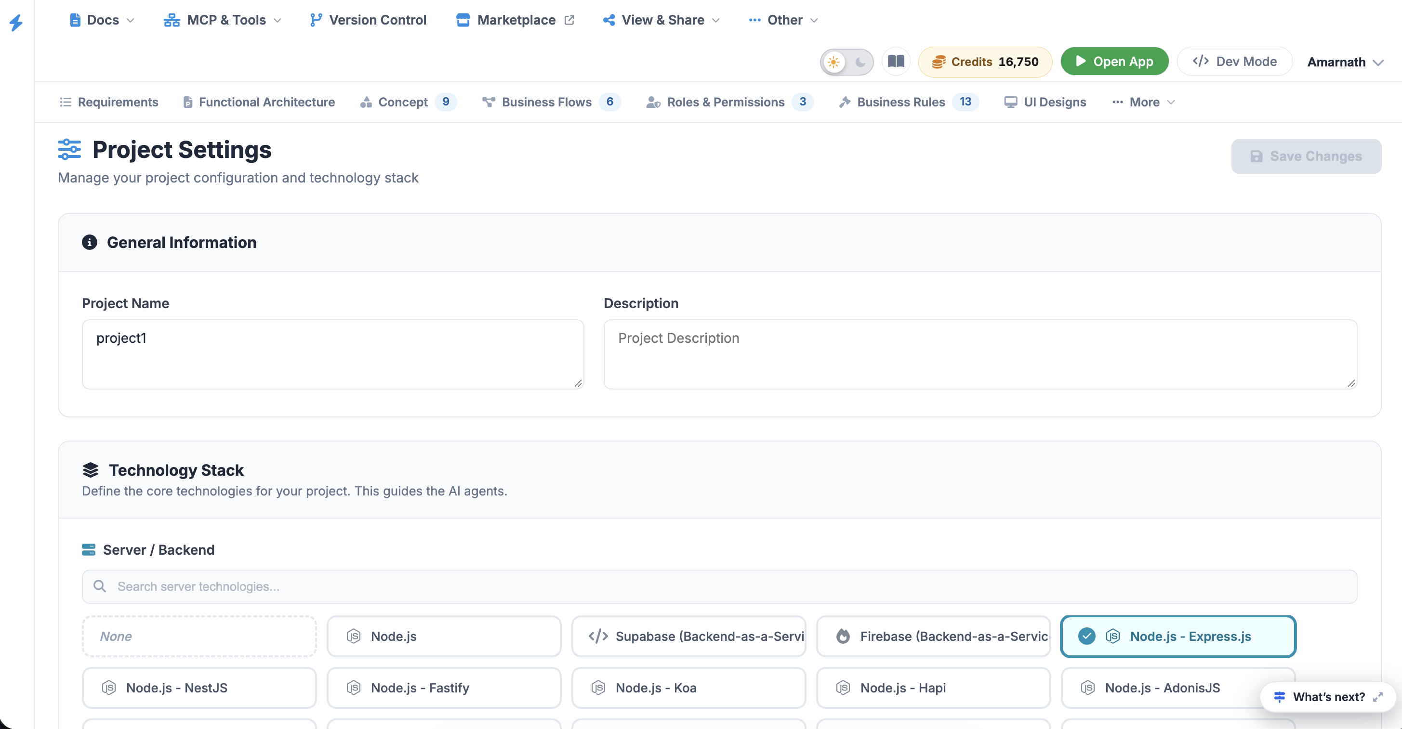Open the documentation book icon
The image size is (1402, 729).
[x=896, y=61]
